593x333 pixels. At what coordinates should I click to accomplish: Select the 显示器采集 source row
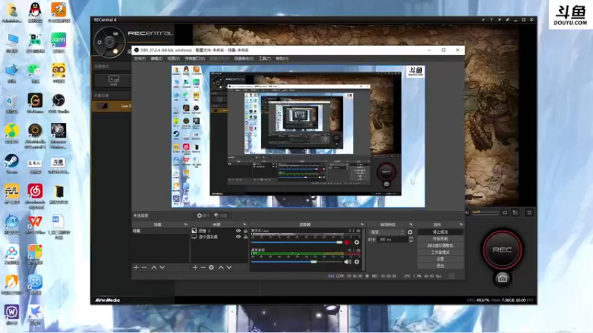219,237
